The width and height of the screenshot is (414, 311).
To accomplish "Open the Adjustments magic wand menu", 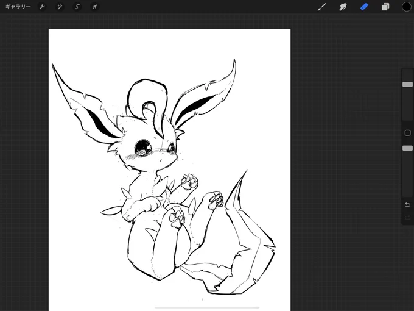I will (60, 7).
